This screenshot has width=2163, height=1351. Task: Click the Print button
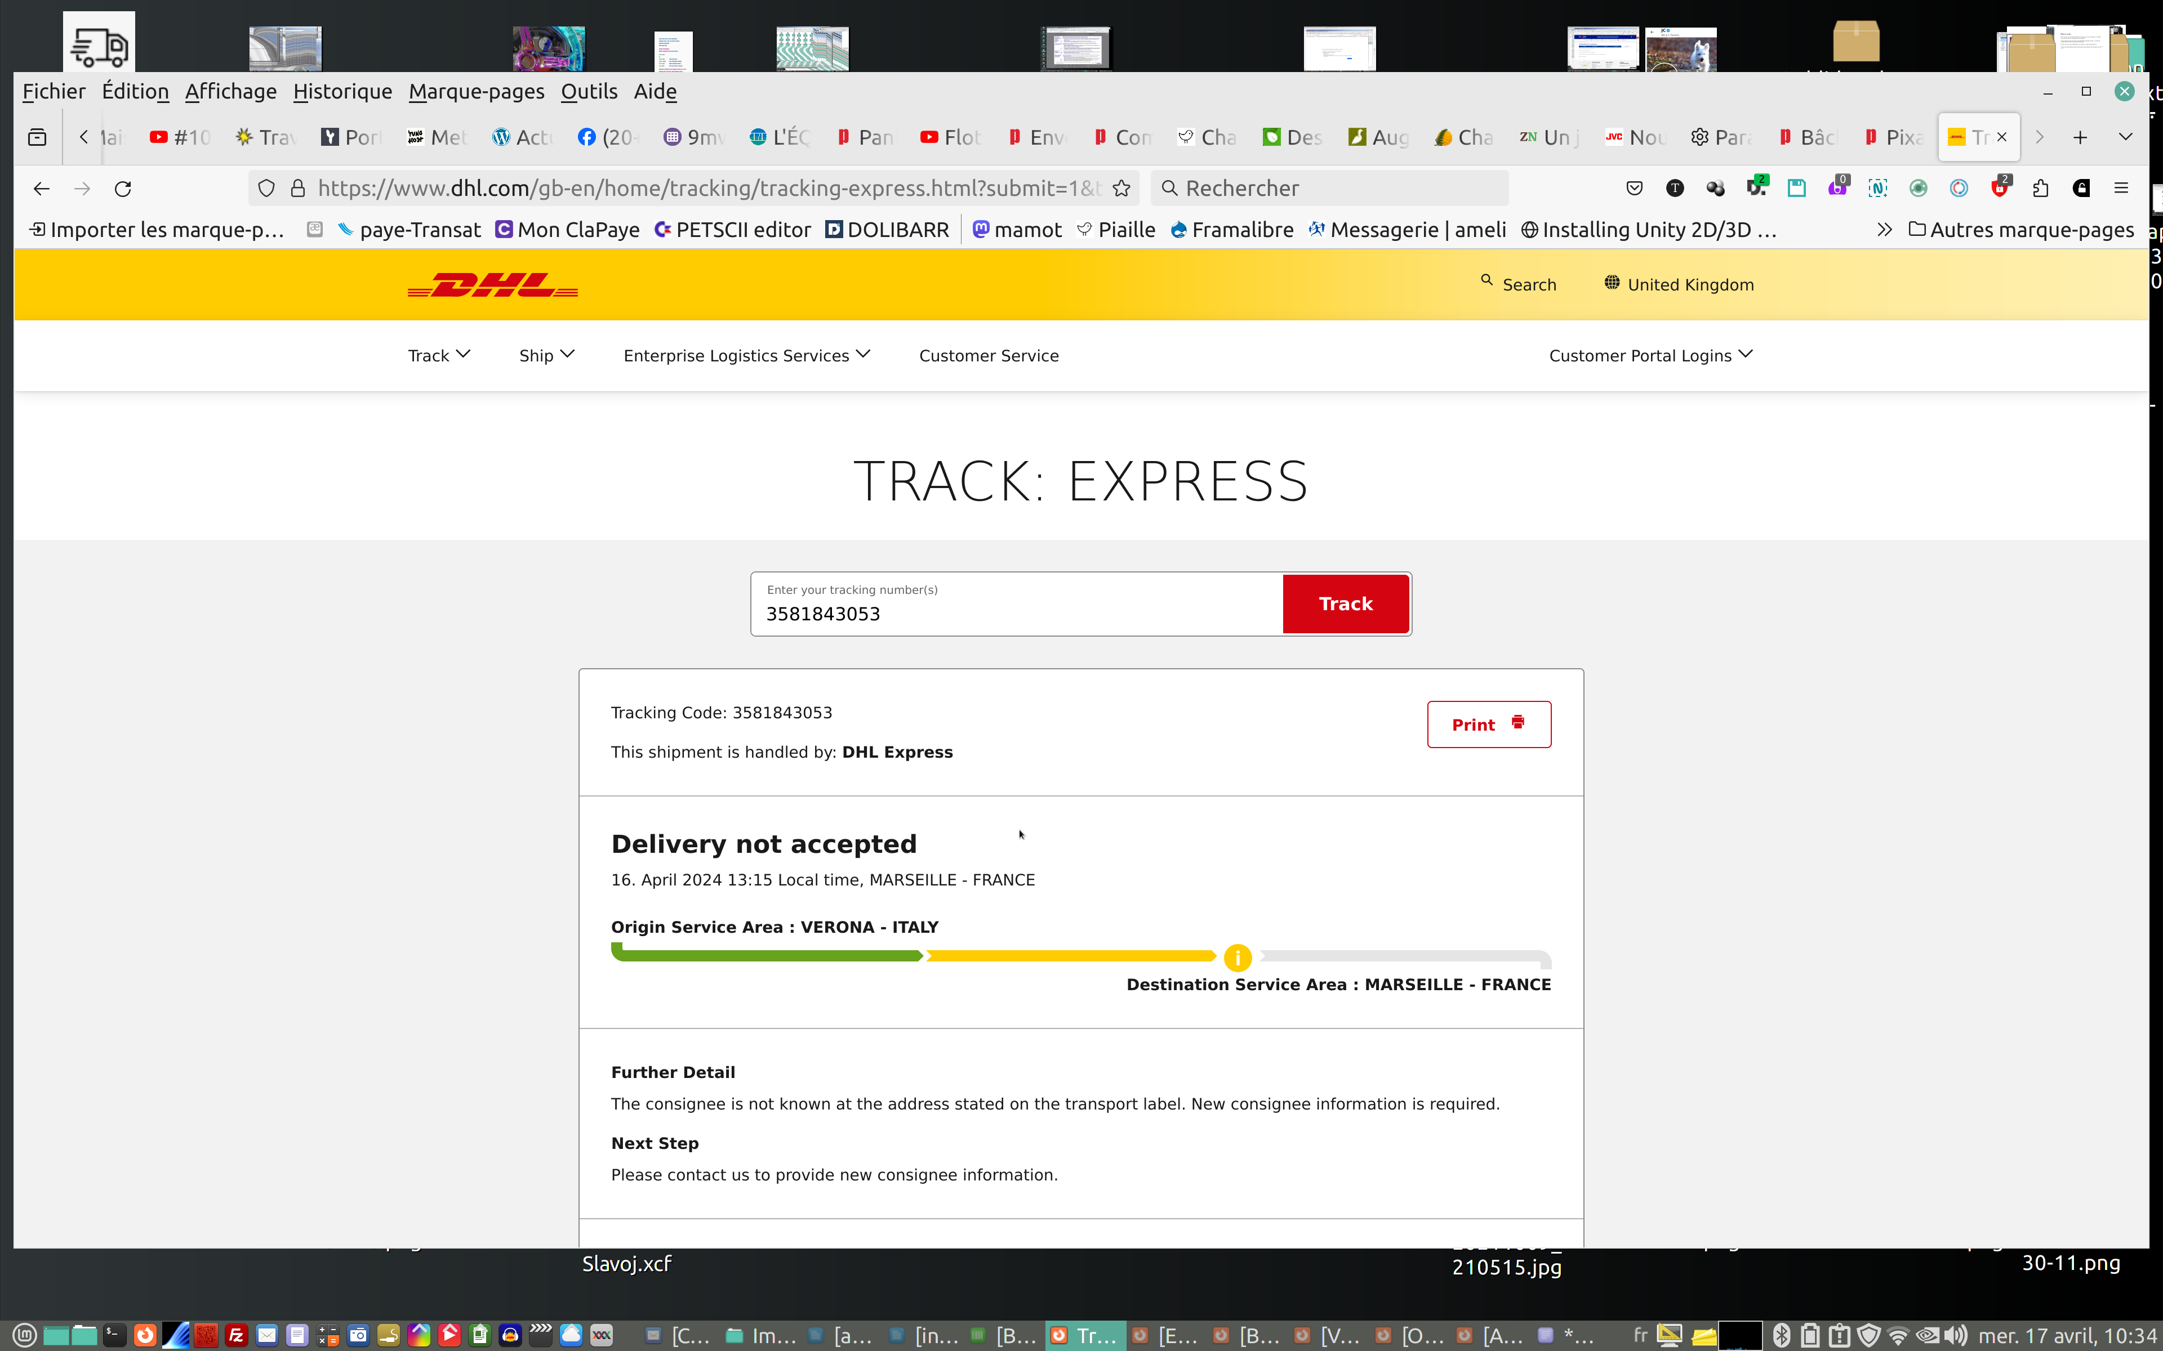point(1488,724)
